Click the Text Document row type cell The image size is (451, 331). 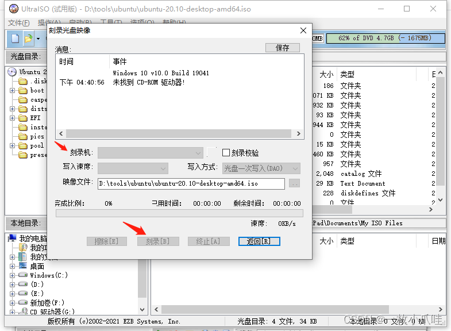[x=363, y=183]
